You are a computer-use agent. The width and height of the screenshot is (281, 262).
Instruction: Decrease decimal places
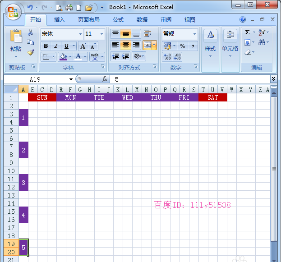177,57
